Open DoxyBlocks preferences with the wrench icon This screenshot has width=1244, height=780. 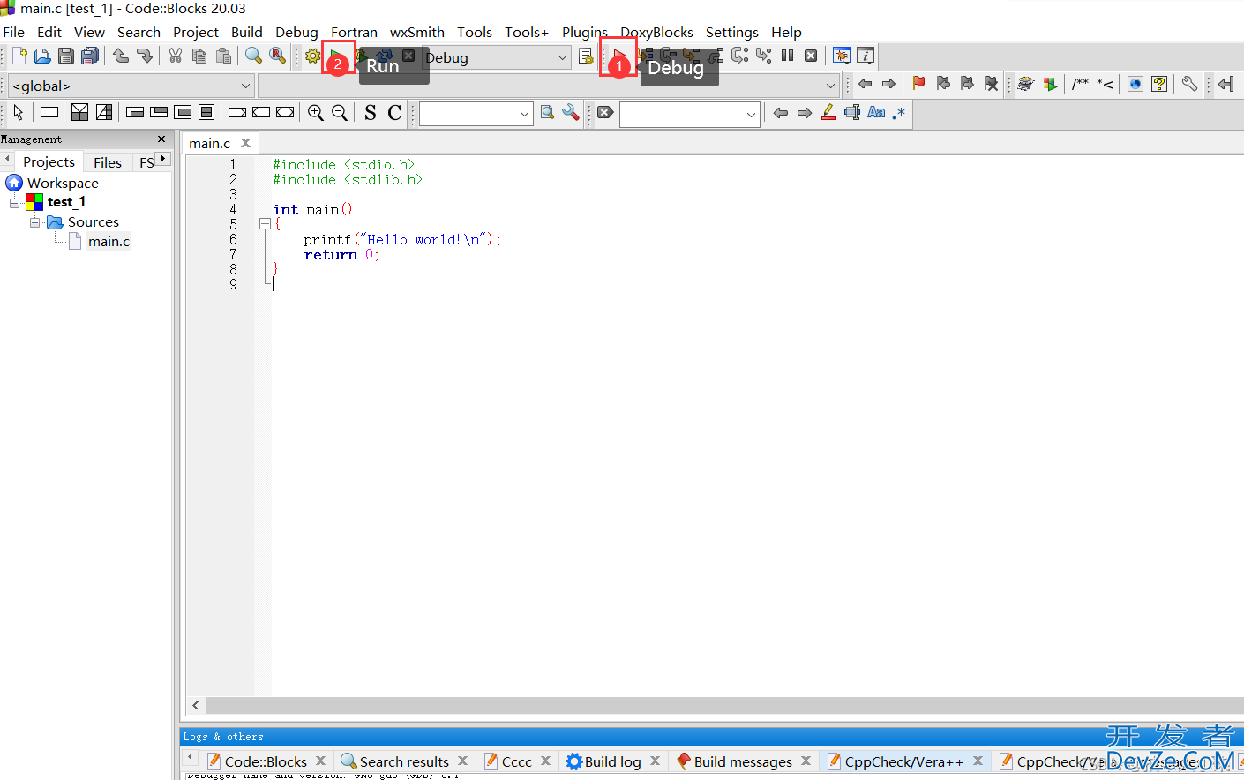pos(1189,84)
